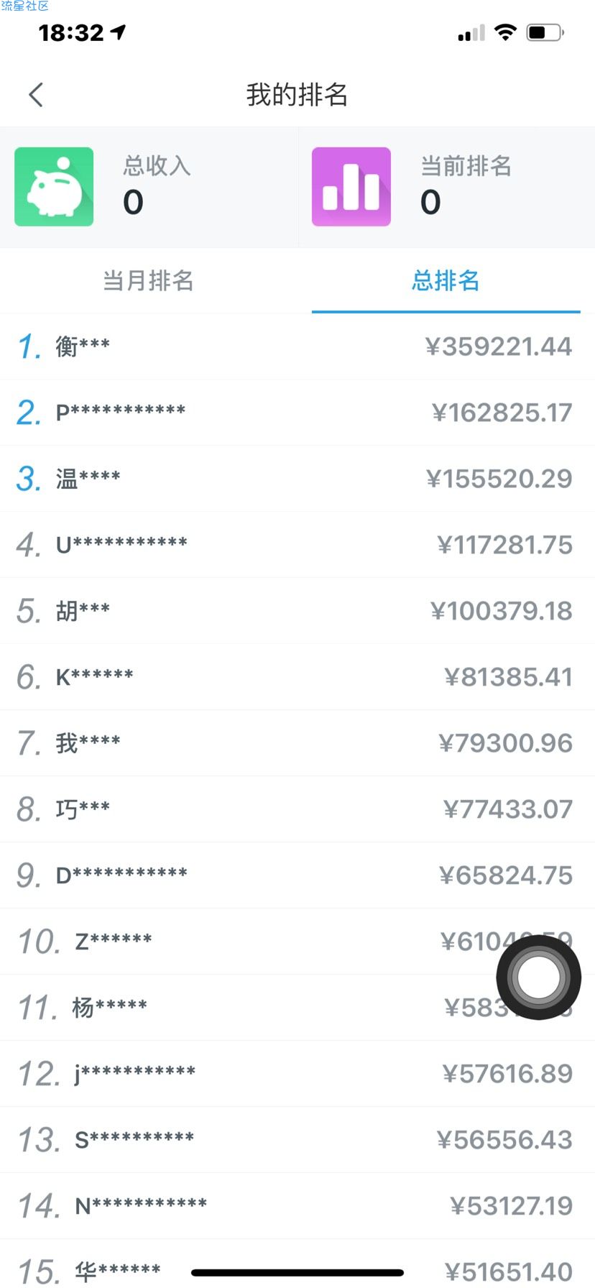Switch to the 当月排名 tab
Image resolution: width=595 pixels, height=1288 pixels.
[x=149, y=280]
